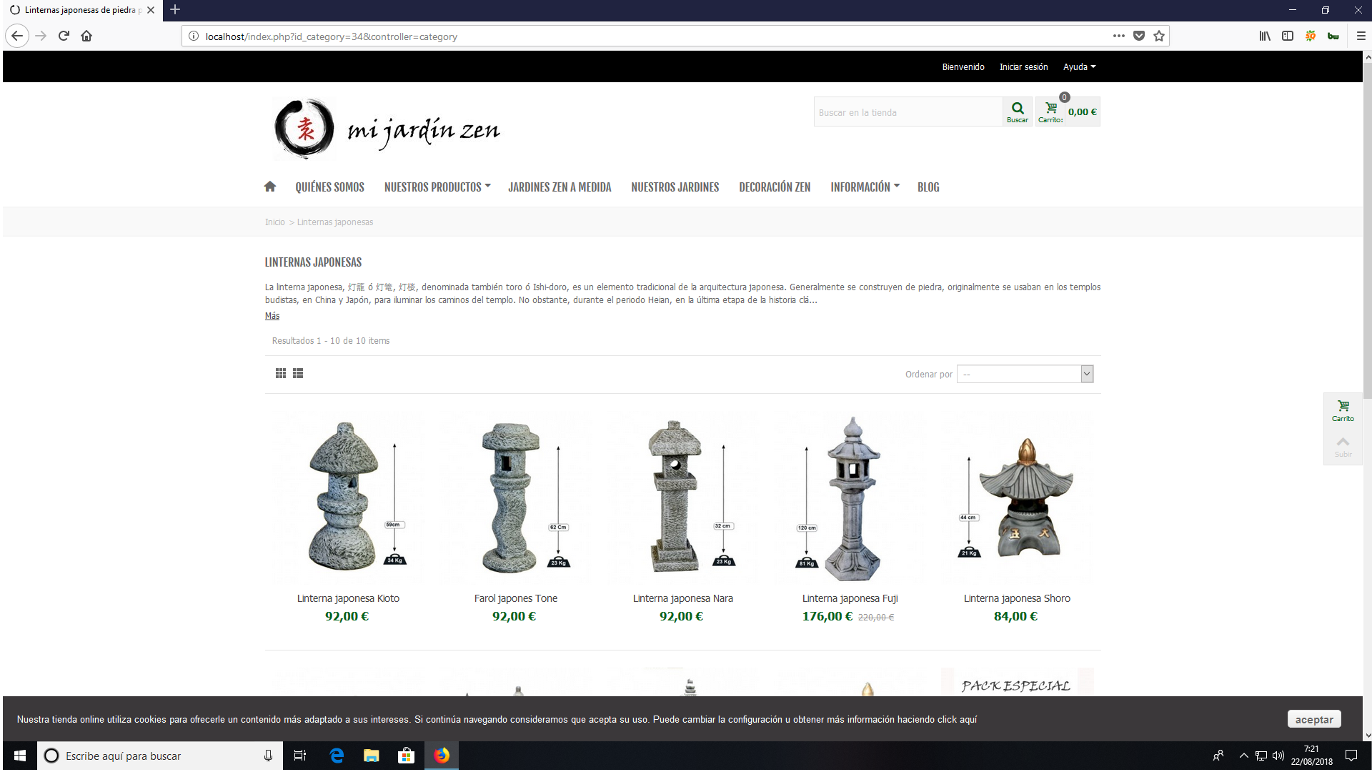Click the store search input field

pyautogui.click(x=908, y=112)
